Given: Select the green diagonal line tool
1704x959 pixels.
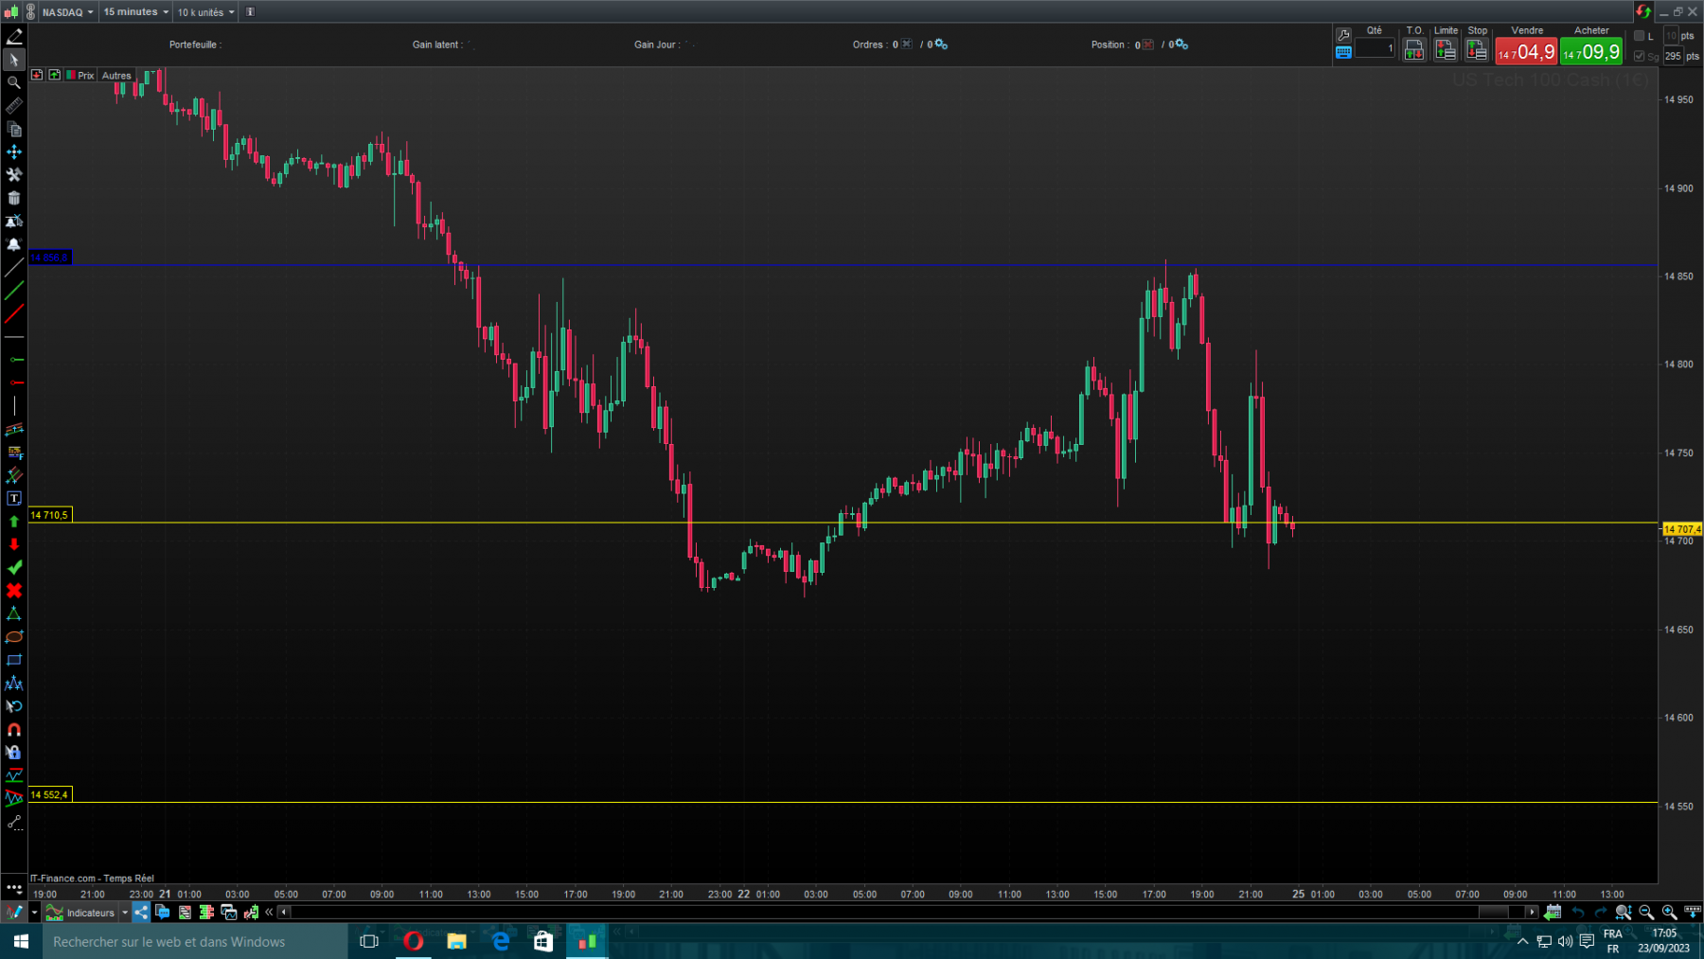Looking at the screenshot, I should tap(14, 291).
